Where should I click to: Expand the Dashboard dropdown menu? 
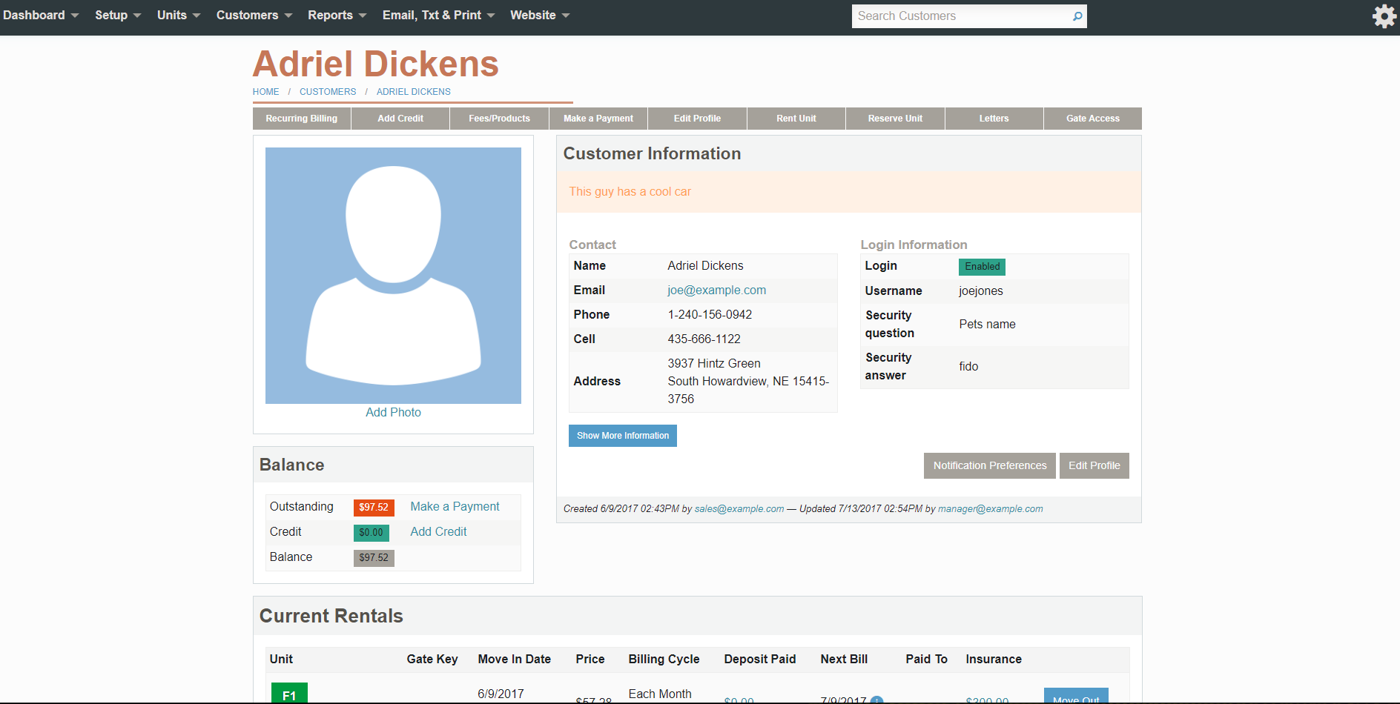pos(41,16)
